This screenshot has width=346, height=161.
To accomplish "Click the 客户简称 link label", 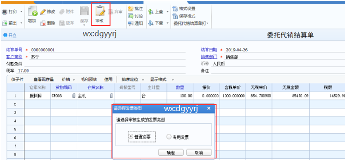I will [x=14, y=57].
